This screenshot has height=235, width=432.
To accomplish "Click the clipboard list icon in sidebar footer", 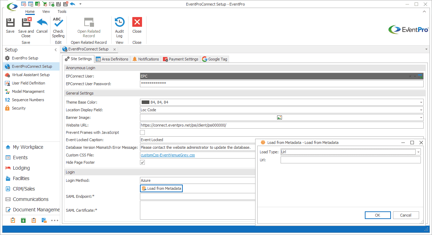I will (x=34, y=220).
